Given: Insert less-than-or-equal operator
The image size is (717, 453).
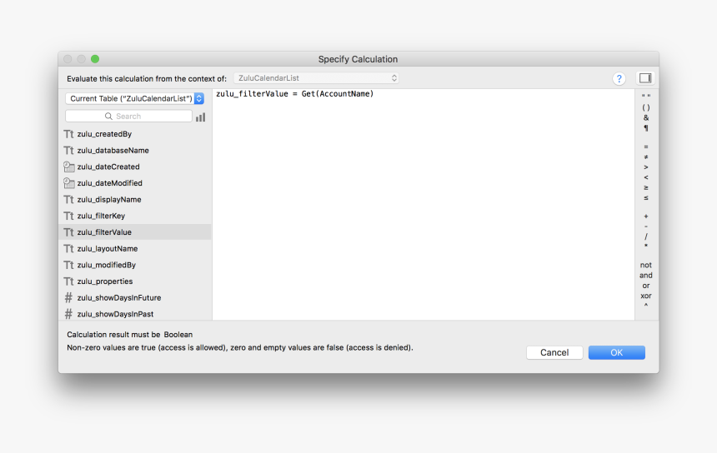Looking at the screenshot, I should point(645,197).
